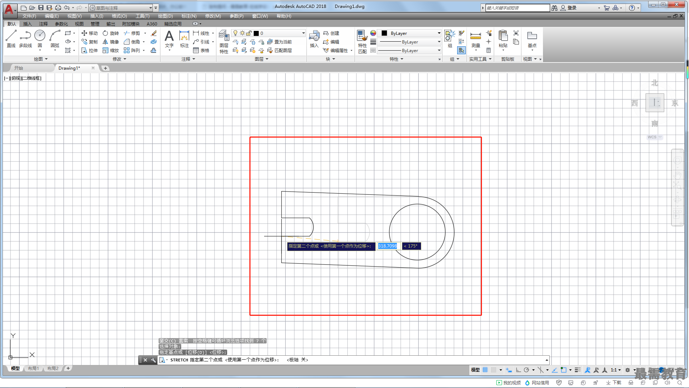This screenshot has width=689, height=388.
Task: Activate the Scale (缩放) tool
Action: point(111,50)
